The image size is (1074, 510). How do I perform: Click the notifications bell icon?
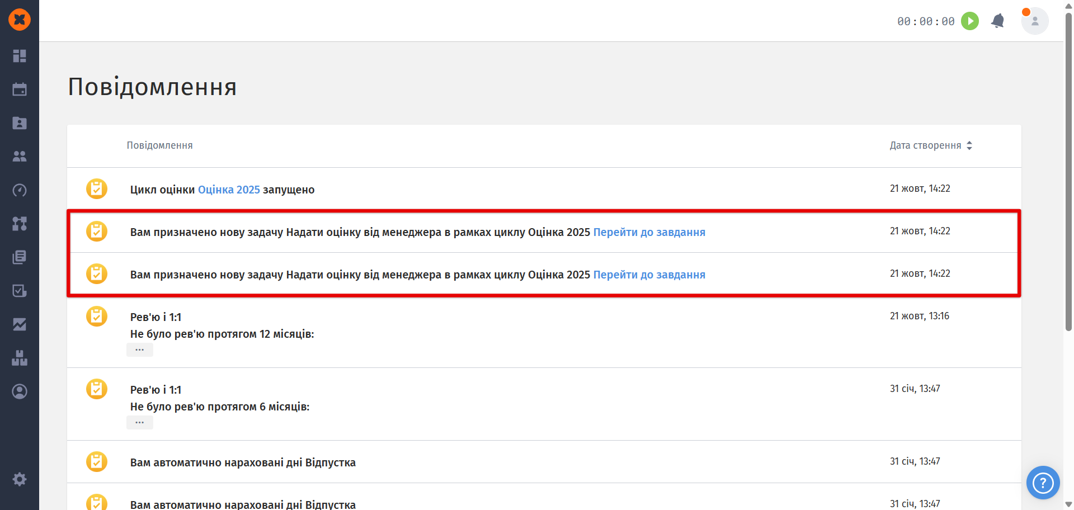pyautogui.click(x=997, y=21)
